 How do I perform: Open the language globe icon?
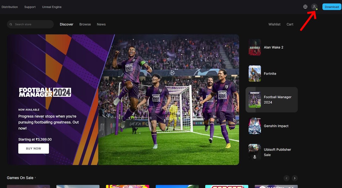305,7
